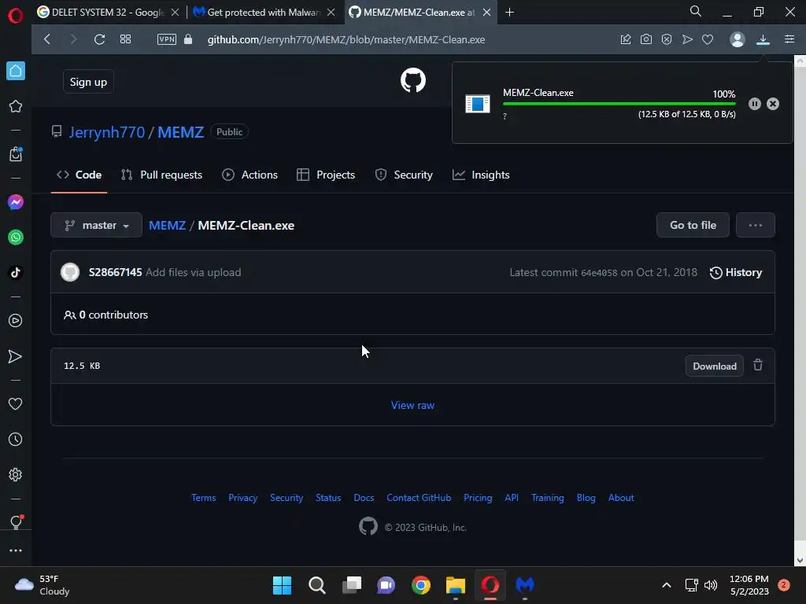Close the DELET SYSTEM 32 tab

coord(176,13)
